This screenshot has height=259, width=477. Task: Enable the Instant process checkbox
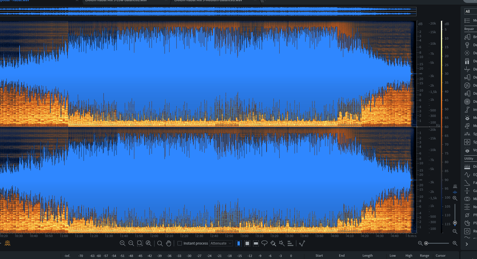180,243
